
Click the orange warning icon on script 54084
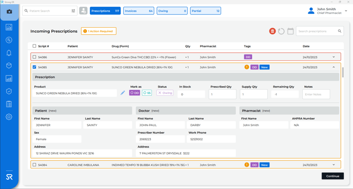(247, 165)
